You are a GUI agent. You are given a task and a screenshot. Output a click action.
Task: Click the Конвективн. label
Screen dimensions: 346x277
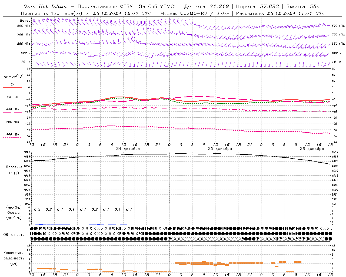click(x=14, y=253)
